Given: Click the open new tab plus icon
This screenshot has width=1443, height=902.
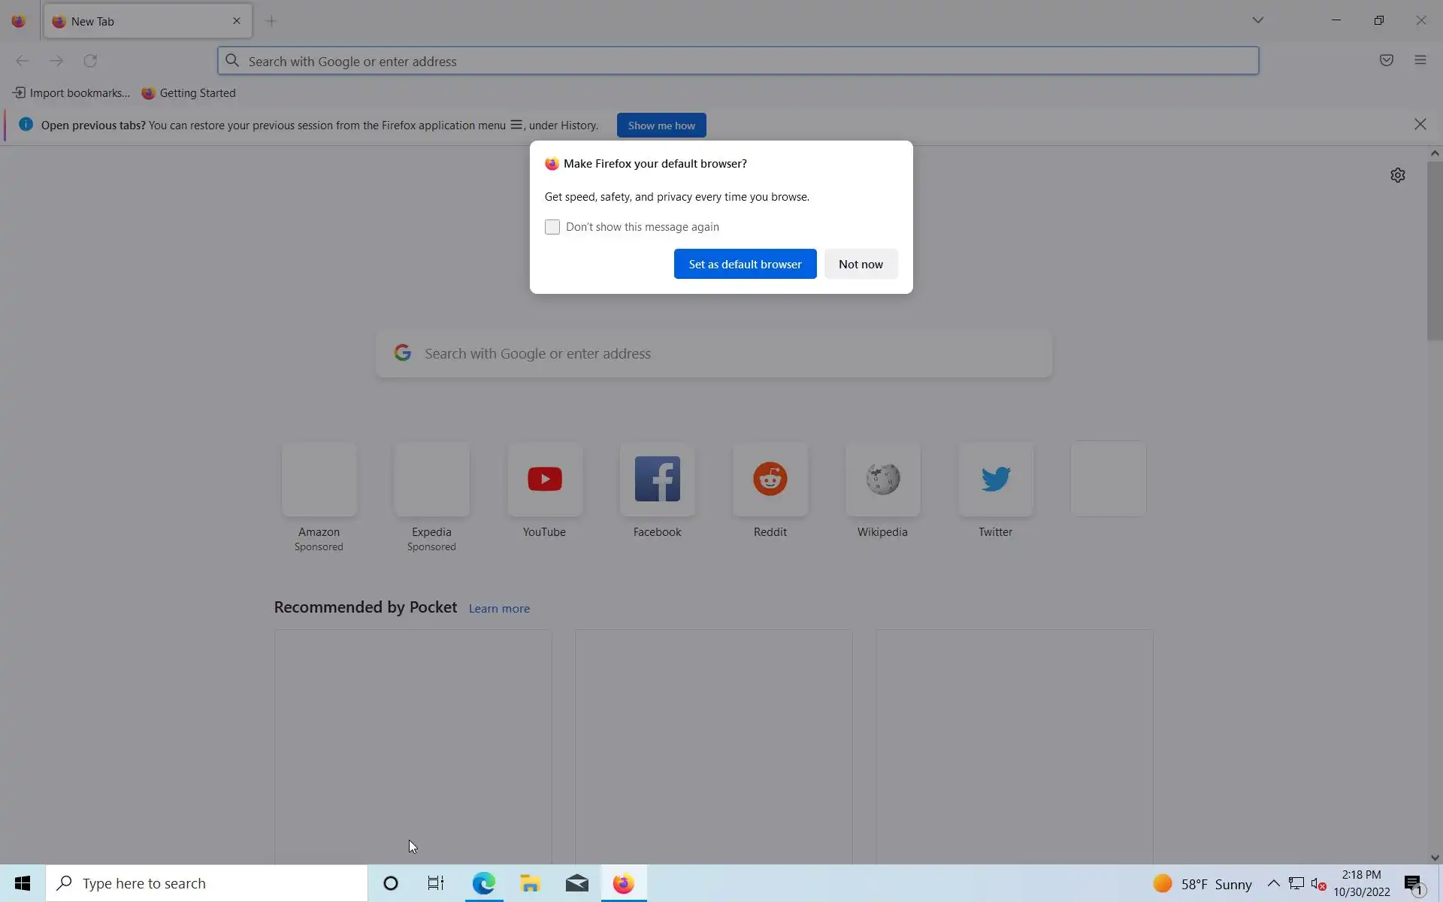Looking at the screenshot, I should 271,21.
